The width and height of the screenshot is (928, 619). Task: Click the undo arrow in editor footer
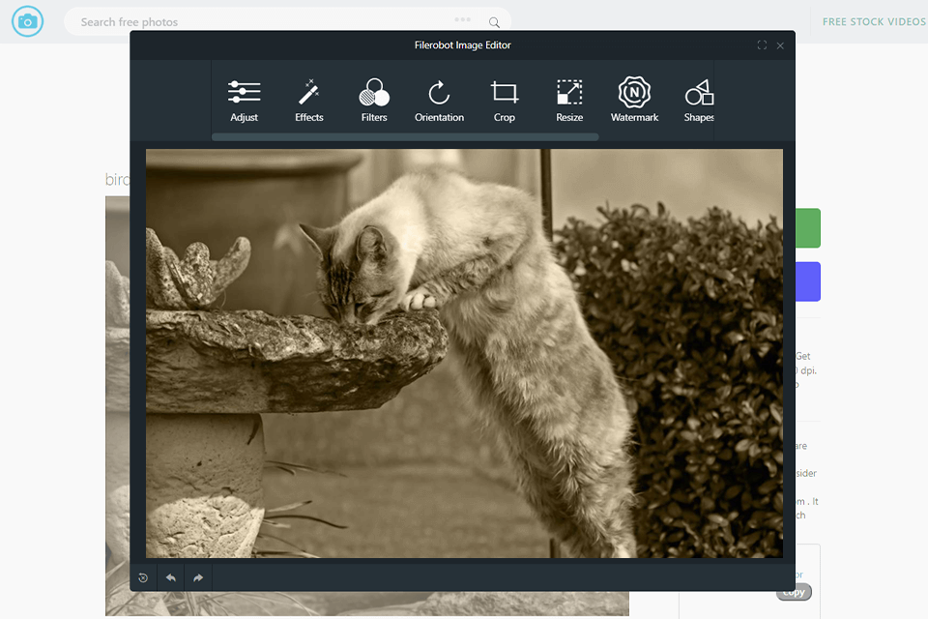coord(170,577)
